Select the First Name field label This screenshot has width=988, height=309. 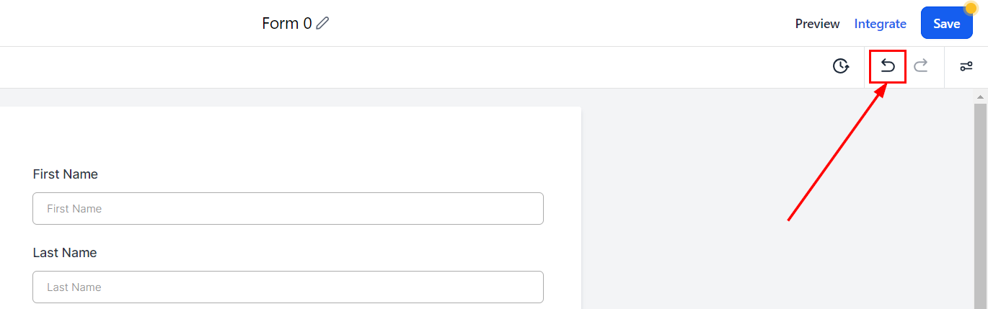pos(65,174)
